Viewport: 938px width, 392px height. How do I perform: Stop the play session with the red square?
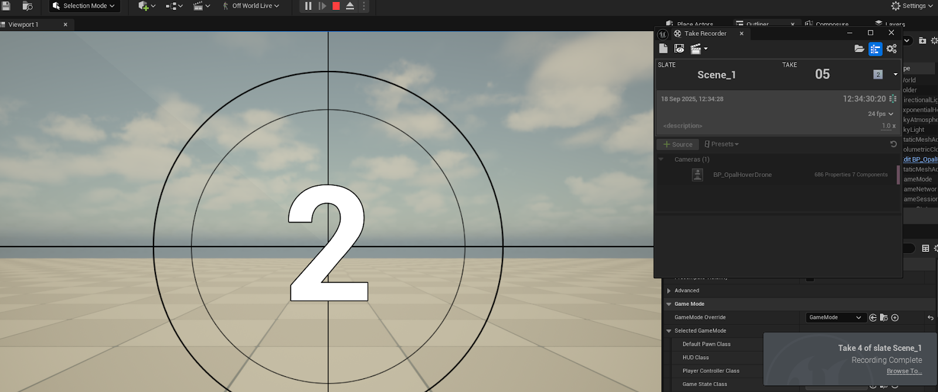coord(336,6)
